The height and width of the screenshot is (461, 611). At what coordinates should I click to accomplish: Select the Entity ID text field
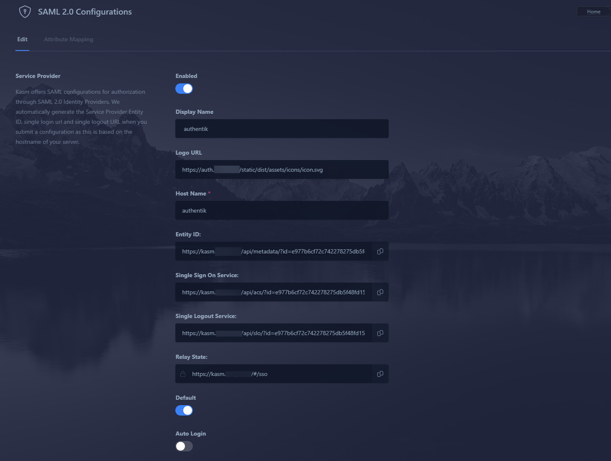274,251
